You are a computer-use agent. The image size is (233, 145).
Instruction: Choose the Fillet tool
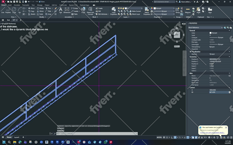click(x=48, y=11)
